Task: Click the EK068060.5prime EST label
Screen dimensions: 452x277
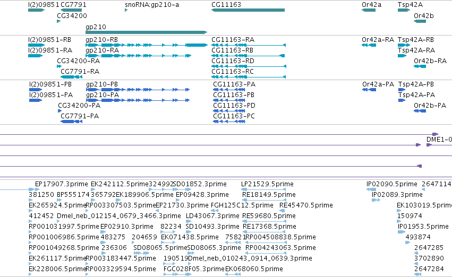Action: coord(254,269)
